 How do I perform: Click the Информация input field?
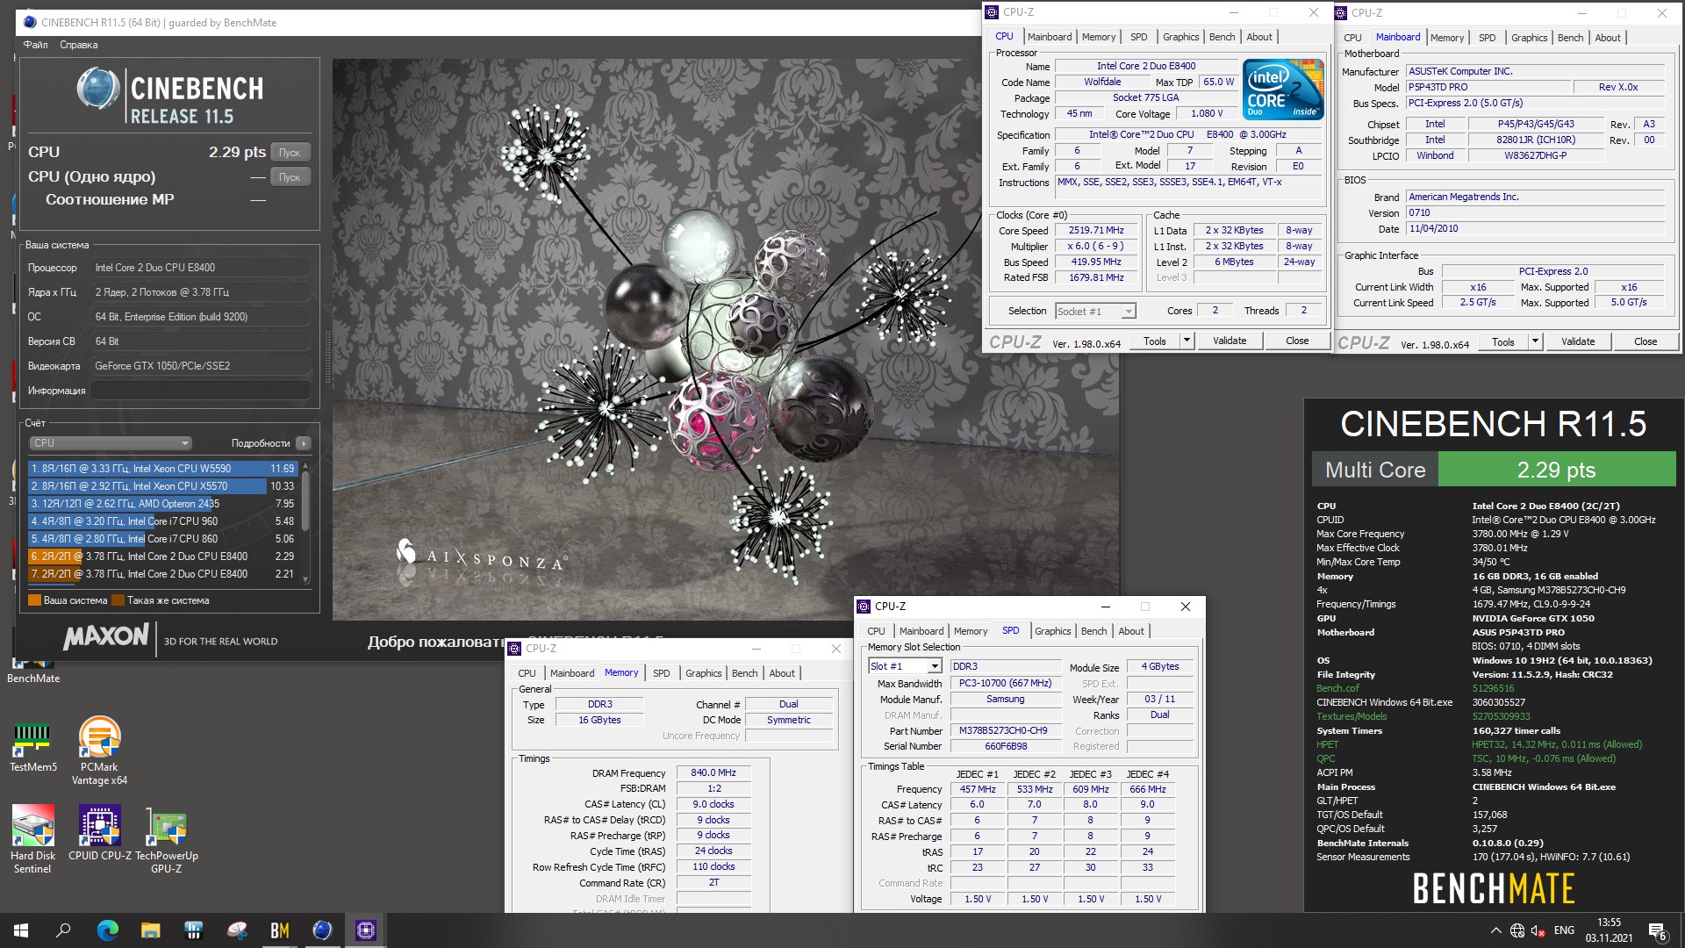click(x=201, y=391)
